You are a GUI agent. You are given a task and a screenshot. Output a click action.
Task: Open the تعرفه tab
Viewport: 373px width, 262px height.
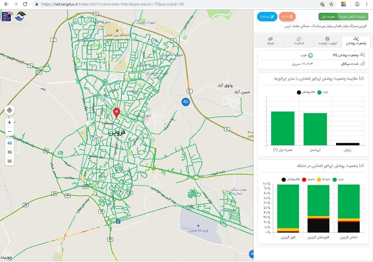(271, 41)
